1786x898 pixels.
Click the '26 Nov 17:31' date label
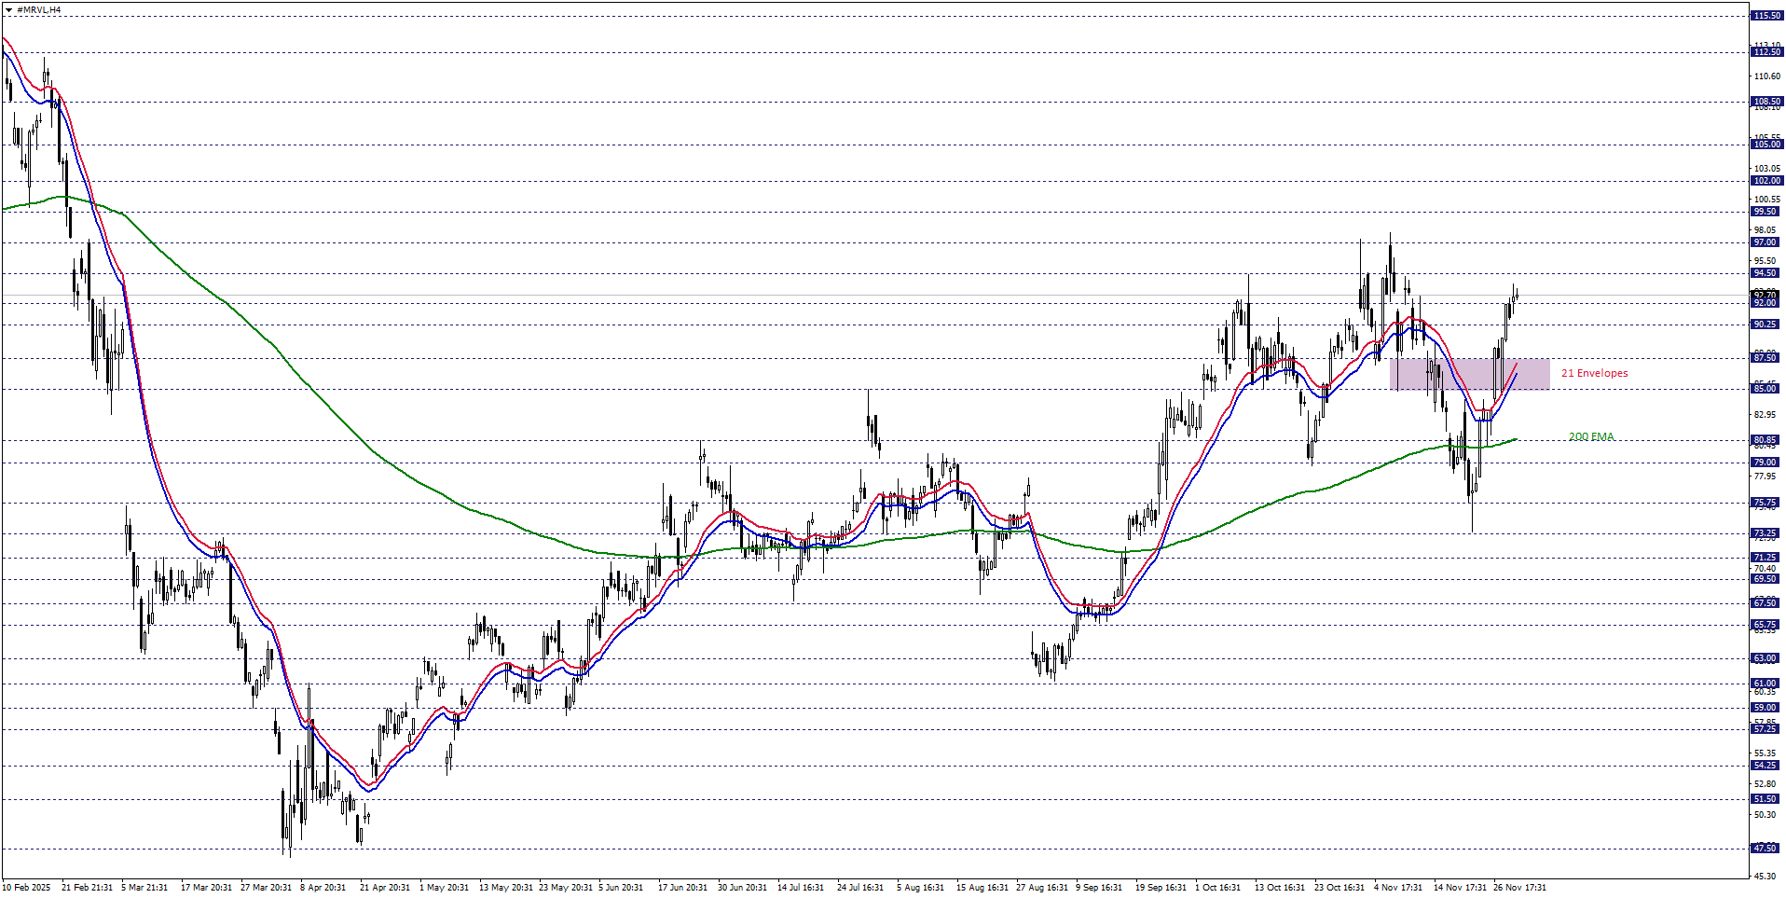pyautogui.click(x=1519, y=888)
